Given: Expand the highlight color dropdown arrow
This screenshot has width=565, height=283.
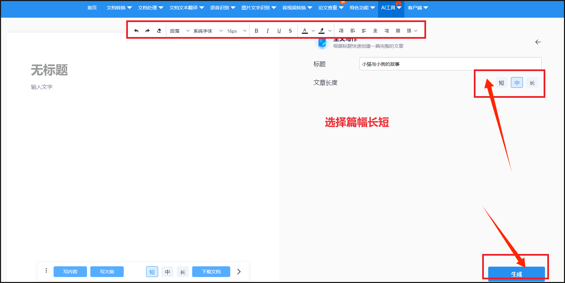Looking at the screenshot, I should point(330,31).
